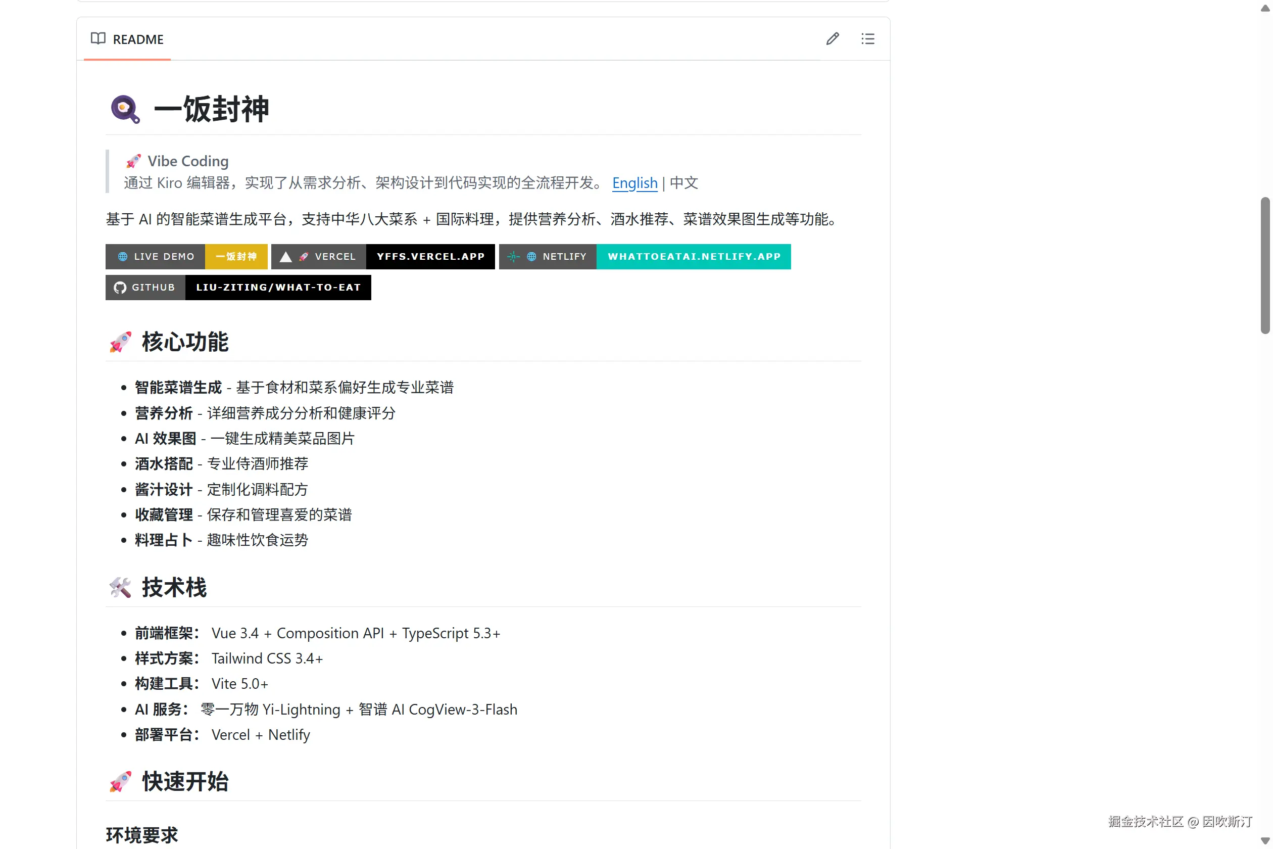Click the 环境要求 subheading

click(142, 835)
